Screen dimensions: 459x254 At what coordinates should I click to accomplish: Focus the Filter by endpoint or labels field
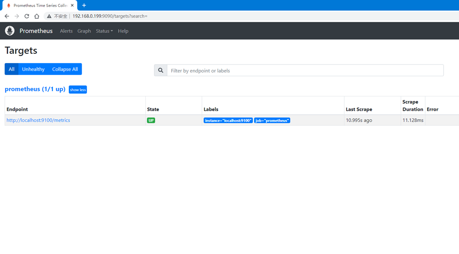click(305, 70)
